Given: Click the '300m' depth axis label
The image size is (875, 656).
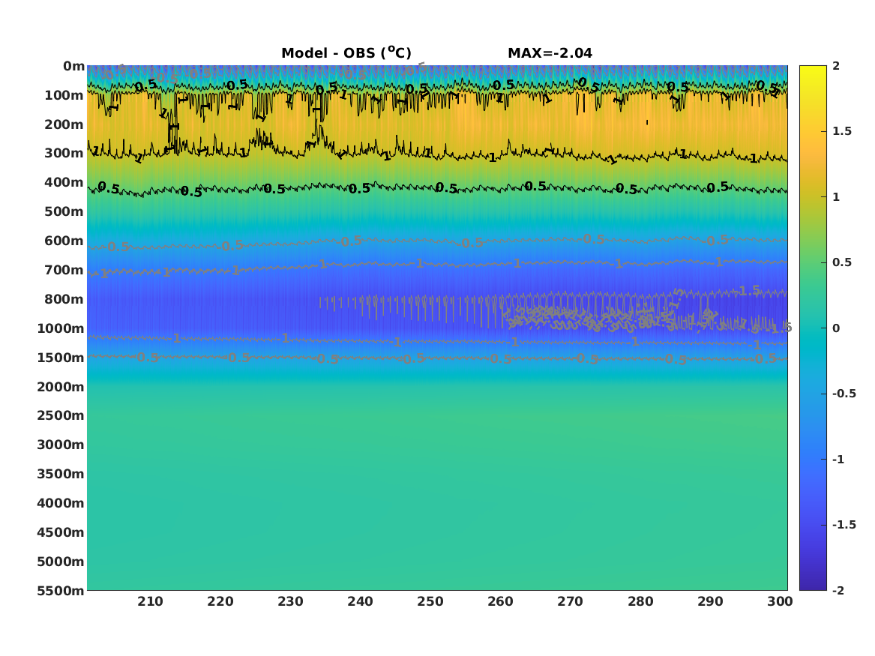Looking at the screenshot, I should [x=64, y=154].
